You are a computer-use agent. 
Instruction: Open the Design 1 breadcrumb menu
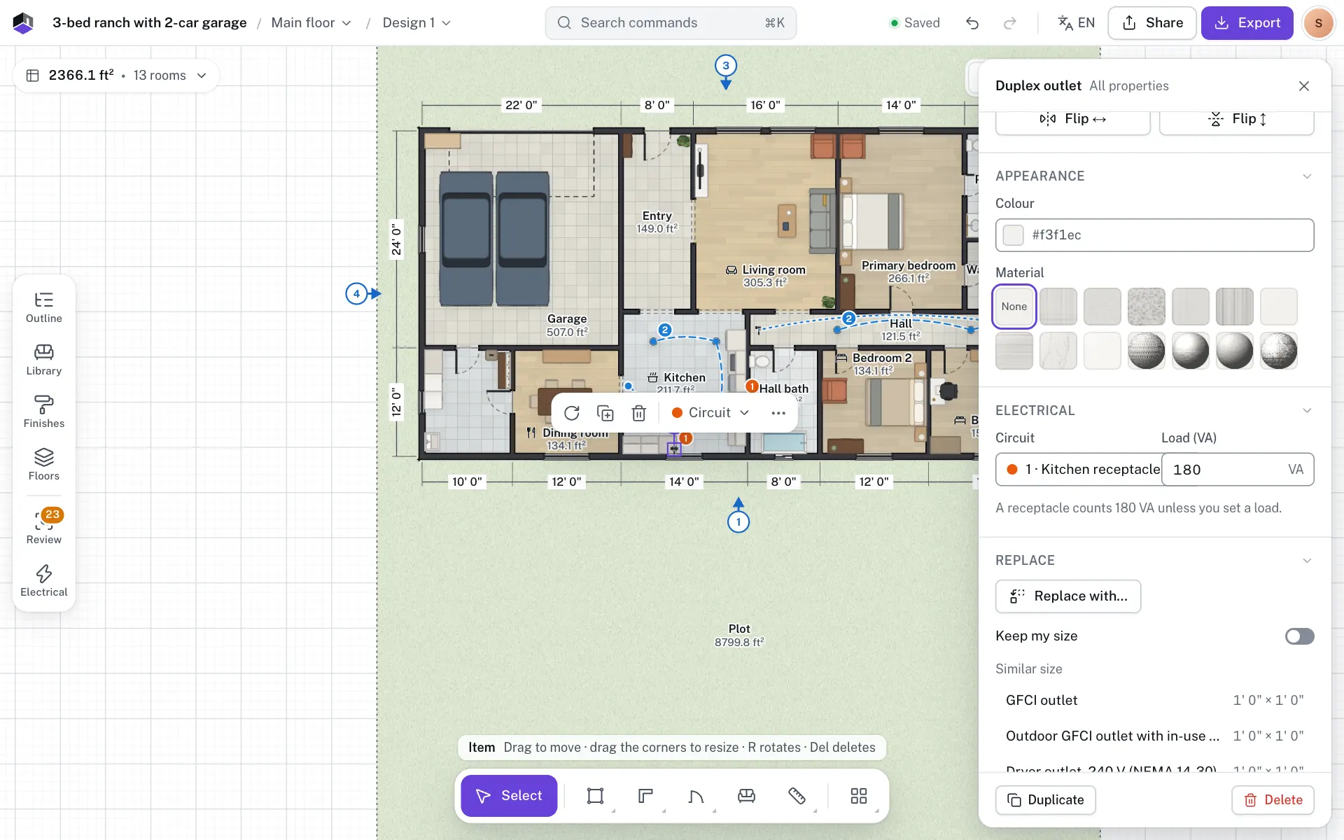[416, 23]
